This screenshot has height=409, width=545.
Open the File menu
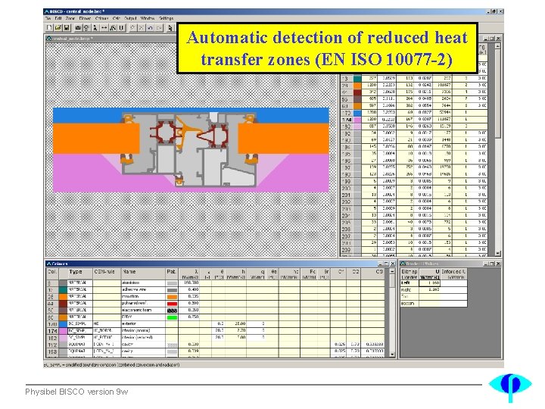[48, 18]
